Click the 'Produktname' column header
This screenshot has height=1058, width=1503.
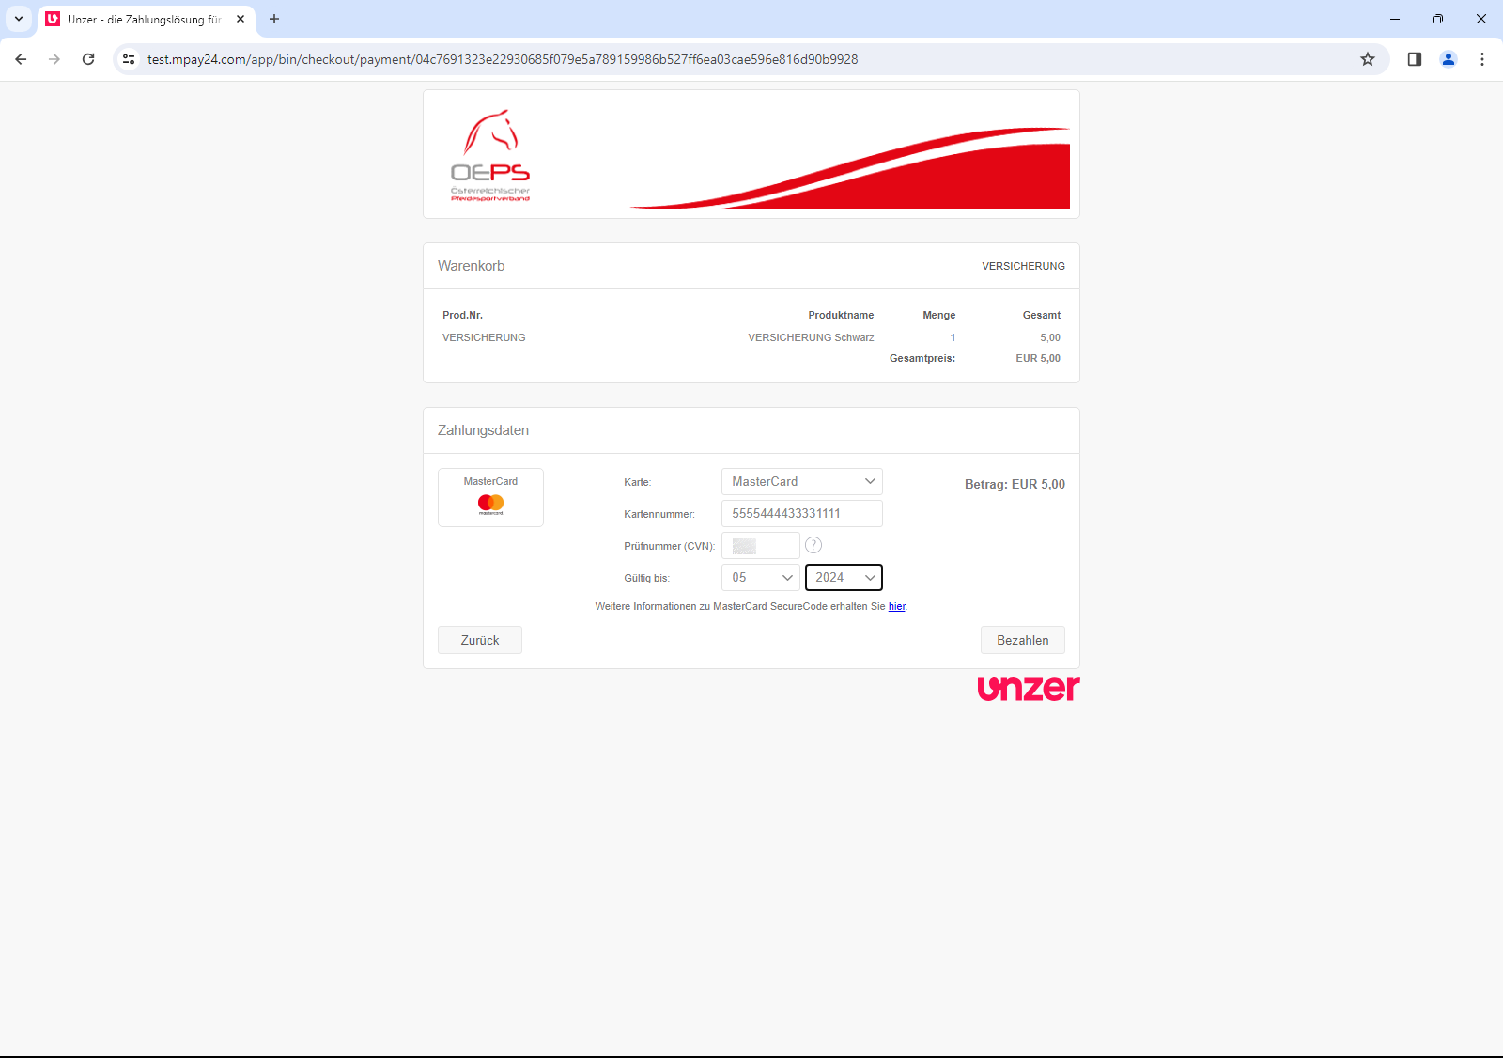pos(841,315)
